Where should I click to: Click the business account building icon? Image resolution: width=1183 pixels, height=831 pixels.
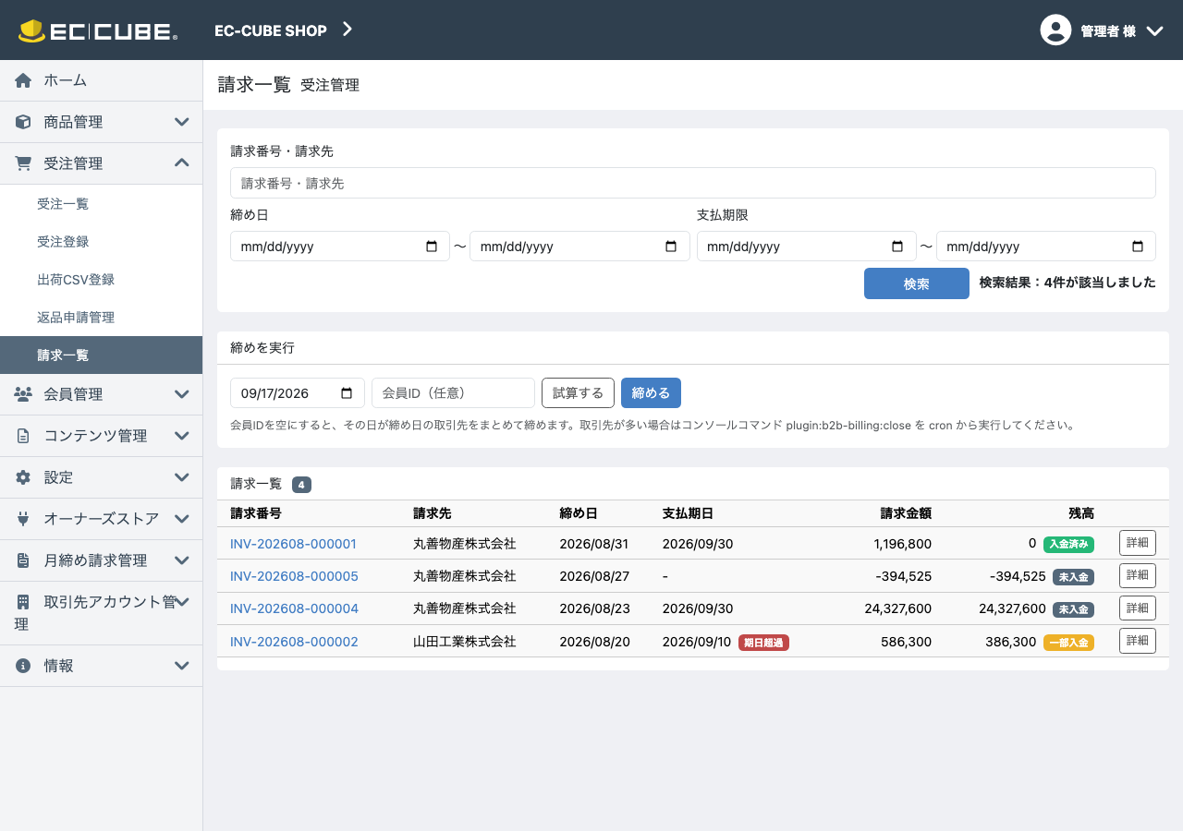(23, 602)
